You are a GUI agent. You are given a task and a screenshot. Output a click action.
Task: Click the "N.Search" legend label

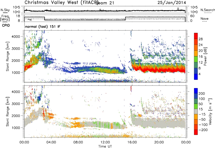coord(207,10)
